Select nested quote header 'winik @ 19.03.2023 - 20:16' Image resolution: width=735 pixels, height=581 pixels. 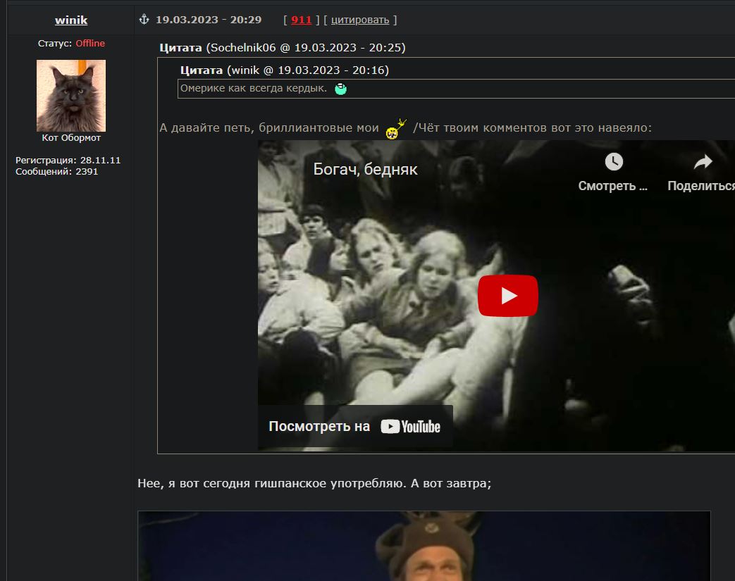[x=308, y=70]
